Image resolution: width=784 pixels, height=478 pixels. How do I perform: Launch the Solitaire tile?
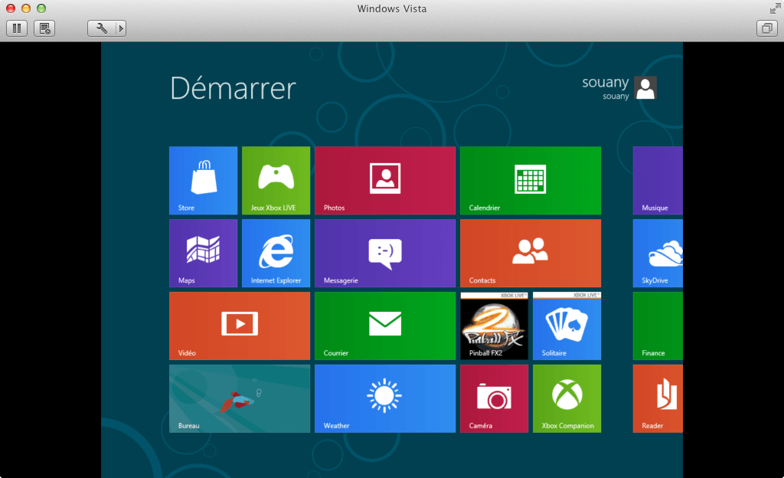point(567,326)
